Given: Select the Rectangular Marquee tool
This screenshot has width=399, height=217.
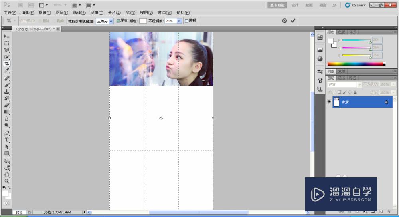Looking at the screenshot, I should pyautogui.click(x=7, y=43).
